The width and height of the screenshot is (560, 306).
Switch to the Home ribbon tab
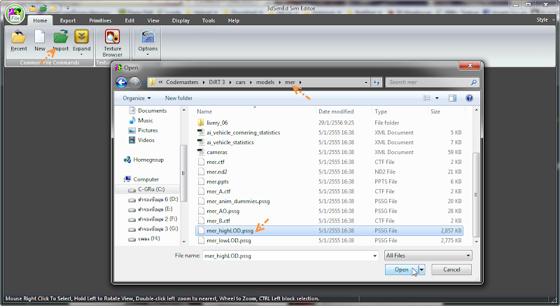(40, 21)
